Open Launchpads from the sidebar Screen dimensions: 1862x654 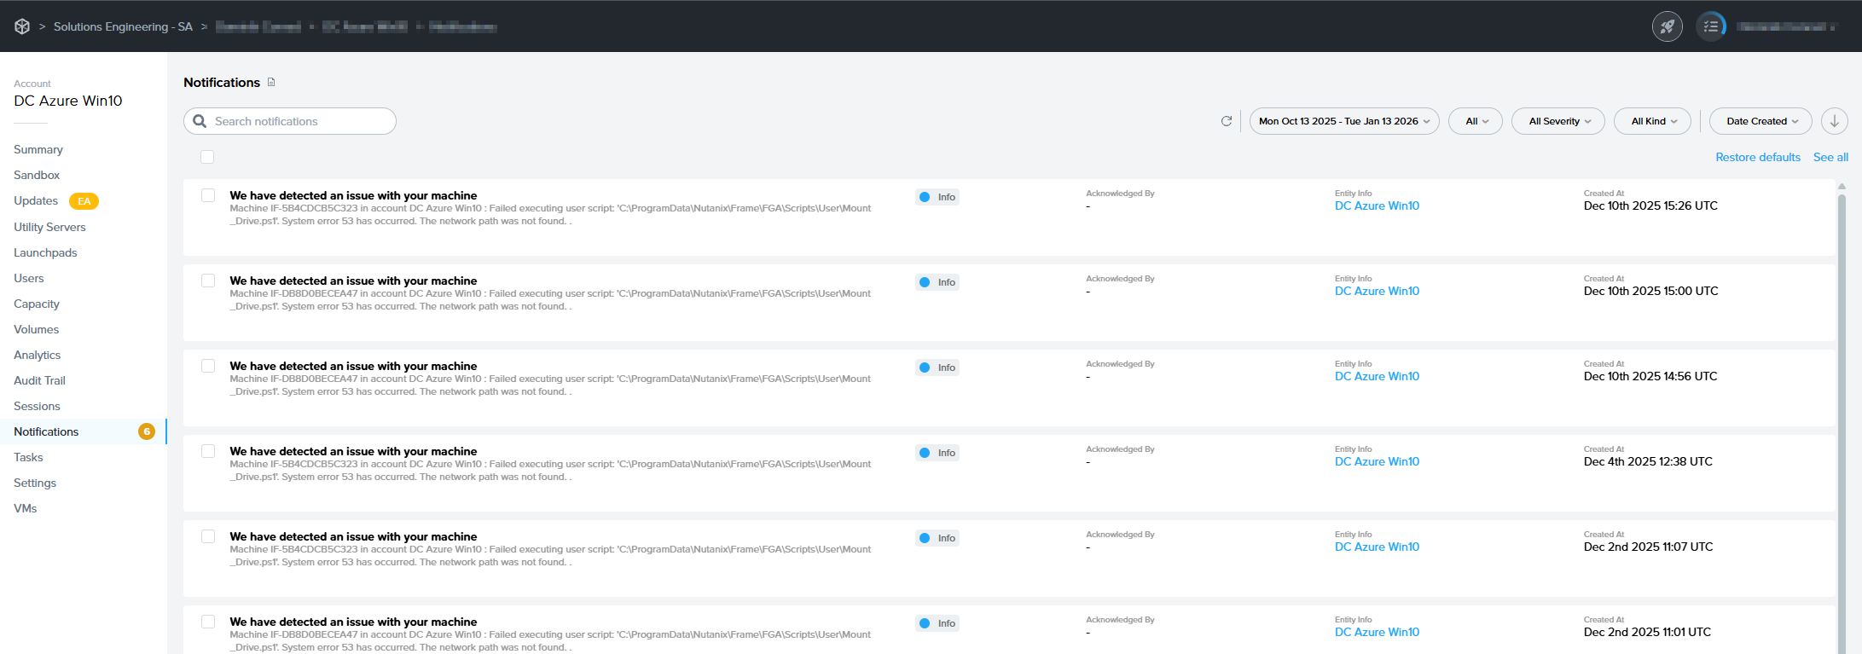[x=45, y=252]
